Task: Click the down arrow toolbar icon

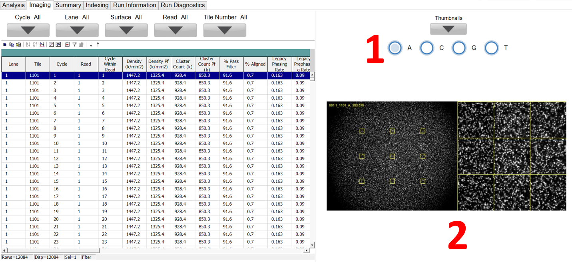Action: click(91, 44)
